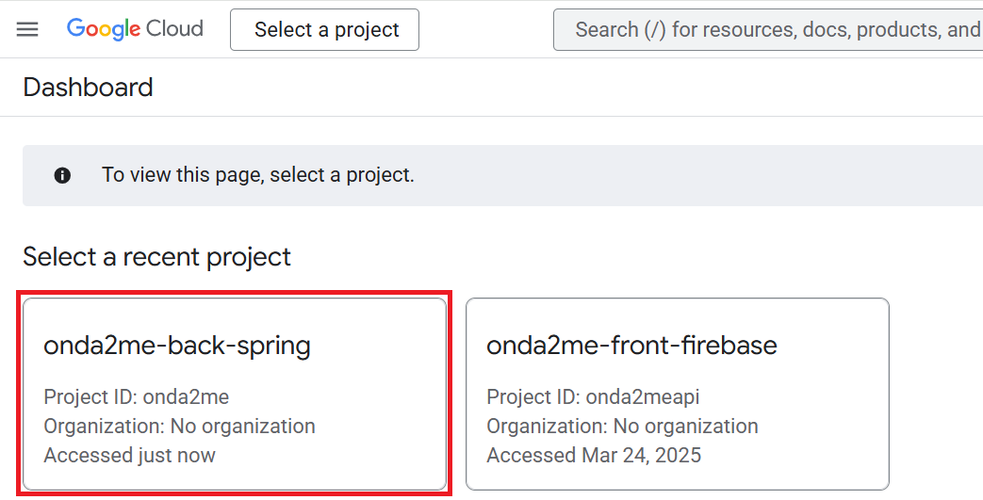Click the info icon in the banner
983x500 pixels.
[x=62, y=175]
